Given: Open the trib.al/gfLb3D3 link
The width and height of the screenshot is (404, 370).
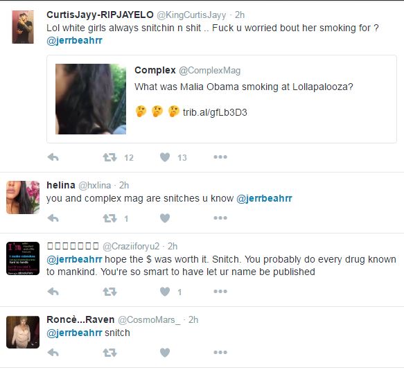Looking at the screenshot, I should [215, 113].
